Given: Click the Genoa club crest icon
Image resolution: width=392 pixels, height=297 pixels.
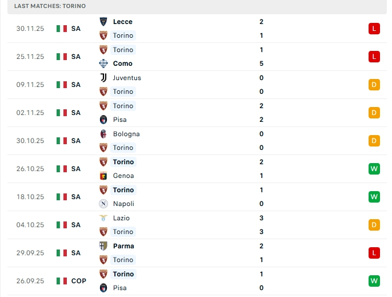Looking at the screenshot, I should point(103,176).
